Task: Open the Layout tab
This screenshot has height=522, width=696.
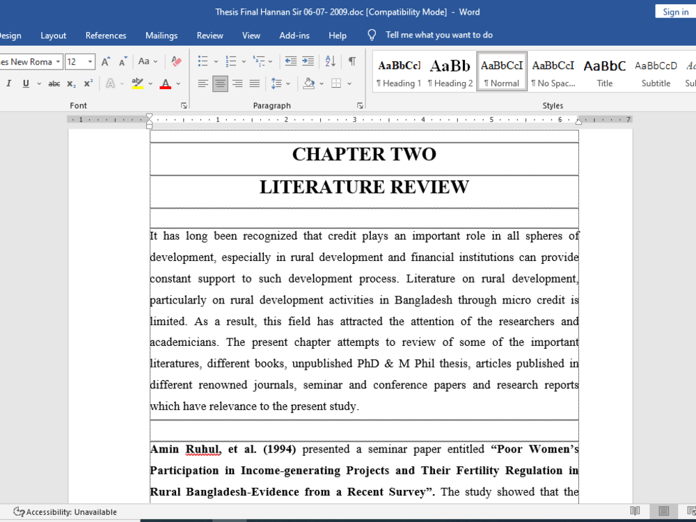Action: 54,35
